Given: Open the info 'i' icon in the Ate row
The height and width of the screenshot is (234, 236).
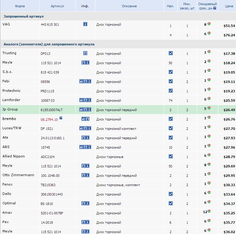Looking at the screenshot, I should [87, 137].
